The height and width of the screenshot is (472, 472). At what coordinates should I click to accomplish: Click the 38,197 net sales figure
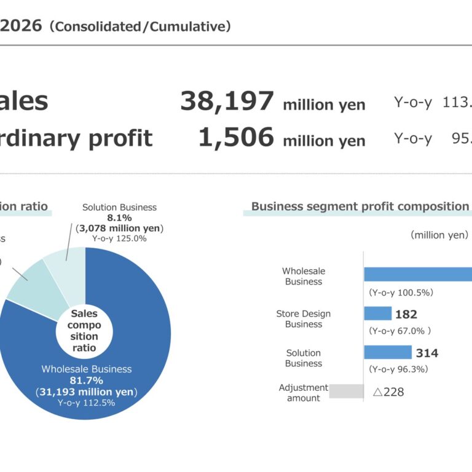pyautogui.click(x=227, y=101)
